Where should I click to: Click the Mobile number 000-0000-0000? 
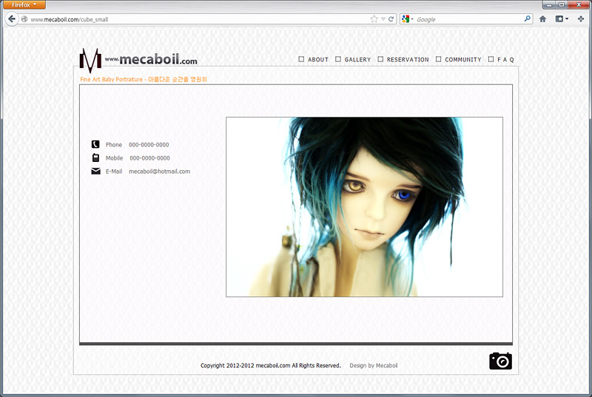click(150, 158)
